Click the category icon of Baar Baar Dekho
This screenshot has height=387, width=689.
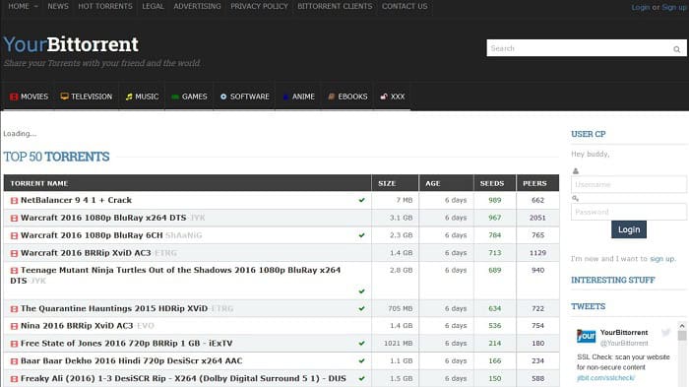tap(14, 361)
